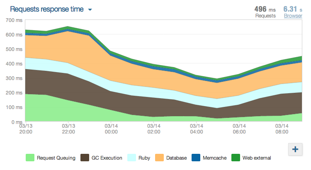Click the 03/14 04:00 time axis label
This screenshot has height=170, width=311.
point(196,129)
